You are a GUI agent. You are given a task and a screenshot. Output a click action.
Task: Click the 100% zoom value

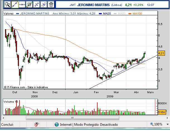coord(158,124)
